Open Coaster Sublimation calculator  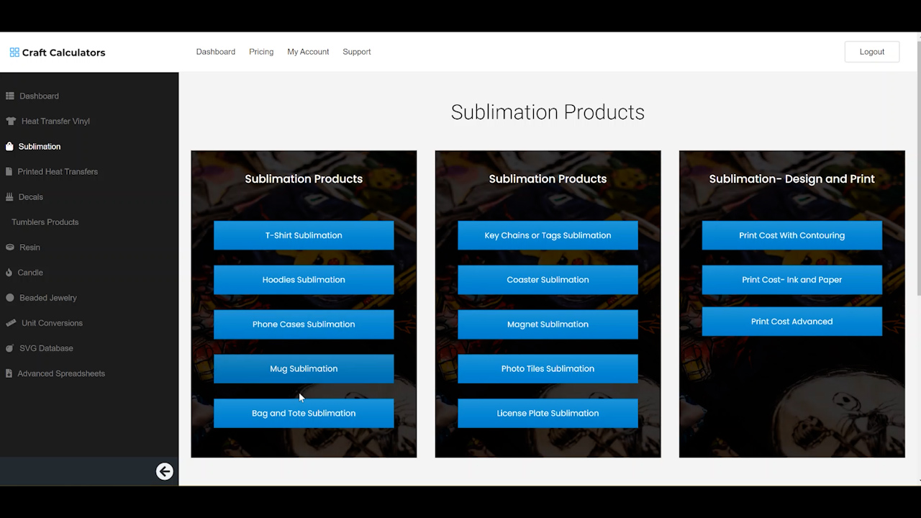click(x=548, y=280)
